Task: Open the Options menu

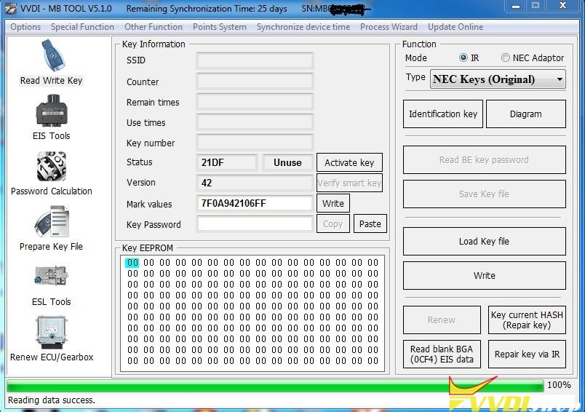Action: [25, 27]
